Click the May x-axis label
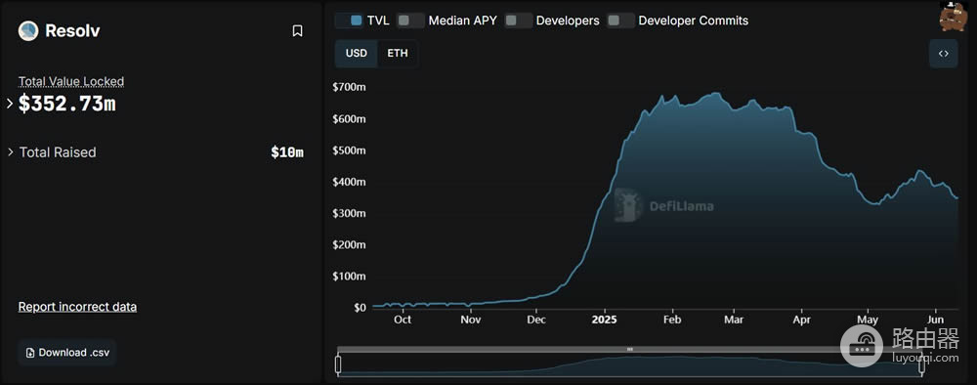 pyautogui.click(x=868, y=321)
